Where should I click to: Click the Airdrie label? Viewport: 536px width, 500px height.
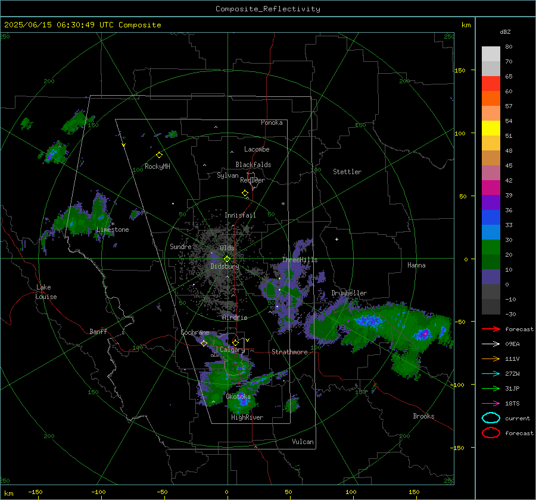pos(235,317)
